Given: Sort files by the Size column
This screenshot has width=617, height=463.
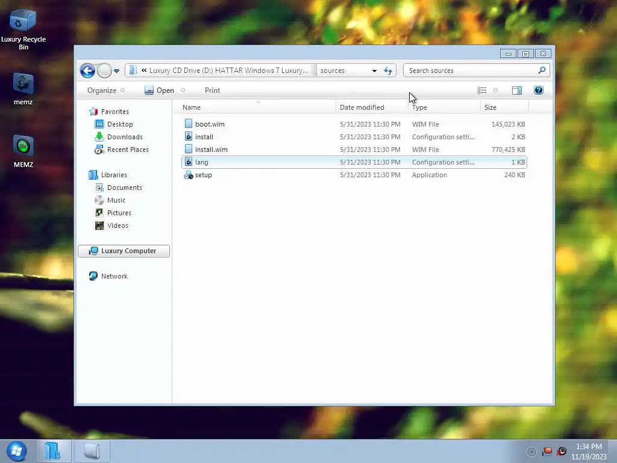Looking at the screenshot, I should pos(504,107).
